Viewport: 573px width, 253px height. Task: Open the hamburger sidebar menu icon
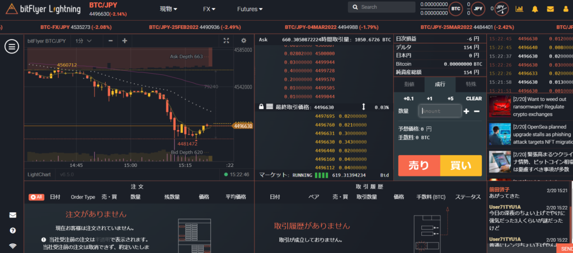point(12,46)
